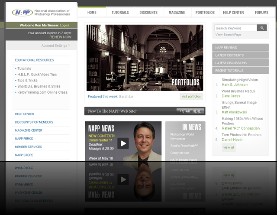The height and width of the screenshot is (215, 277).
Task: Open Tutorials sidebar link
Action: pyautogui.click(x=24, y=68)
